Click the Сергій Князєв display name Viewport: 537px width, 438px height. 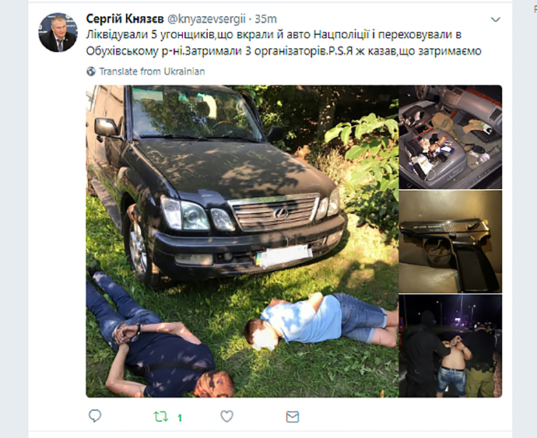(x=125, y=19)
